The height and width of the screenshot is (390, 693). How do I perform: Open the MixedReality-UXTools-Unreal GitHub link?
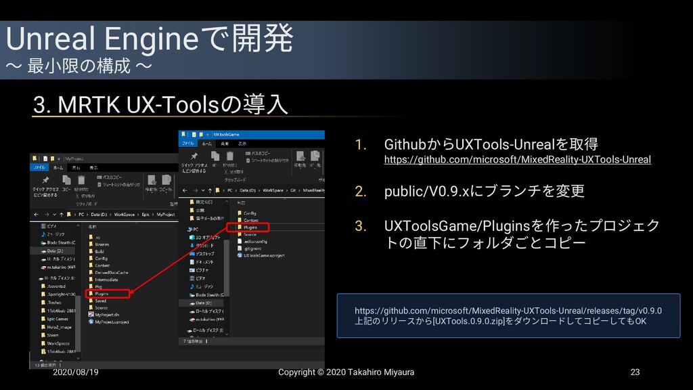(x=517, y=160)
